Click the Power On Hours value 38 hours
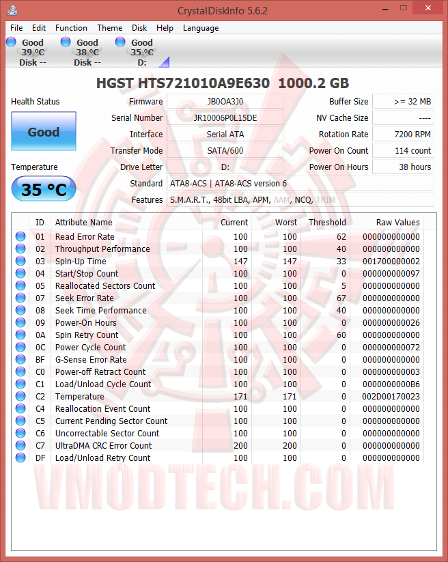448x562 pixels. click(403, 167)
